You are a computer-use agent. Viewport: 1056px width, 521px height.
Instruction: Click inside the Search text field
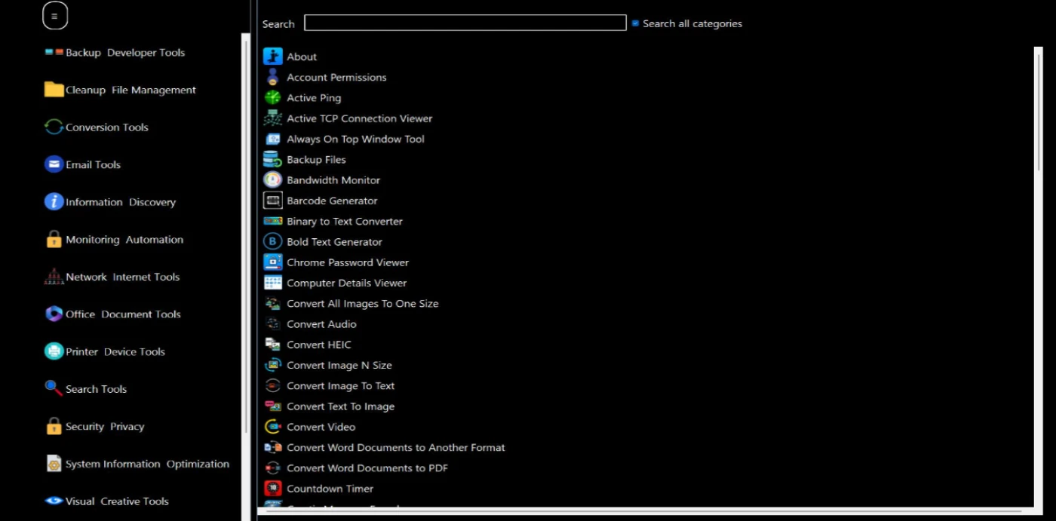click(465, 23)
